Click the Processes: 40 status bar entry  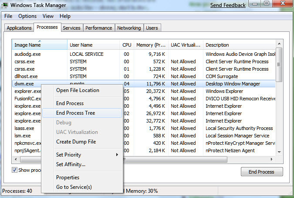coord(17,191)
